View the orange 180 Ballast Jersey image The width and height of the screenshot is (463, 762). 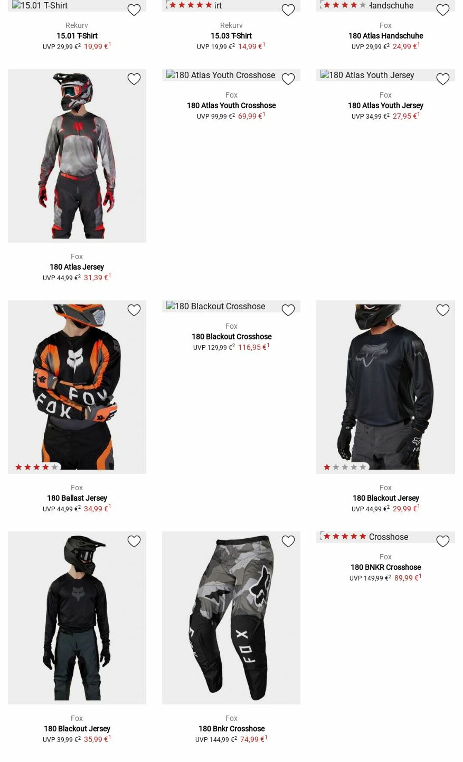pos(77,387)
